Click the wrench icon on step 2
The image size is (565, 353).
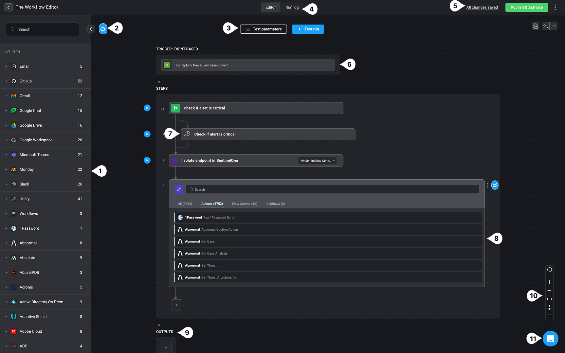tap(187, 134)
